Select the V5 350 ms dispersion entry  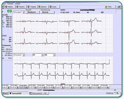[9, 53]
